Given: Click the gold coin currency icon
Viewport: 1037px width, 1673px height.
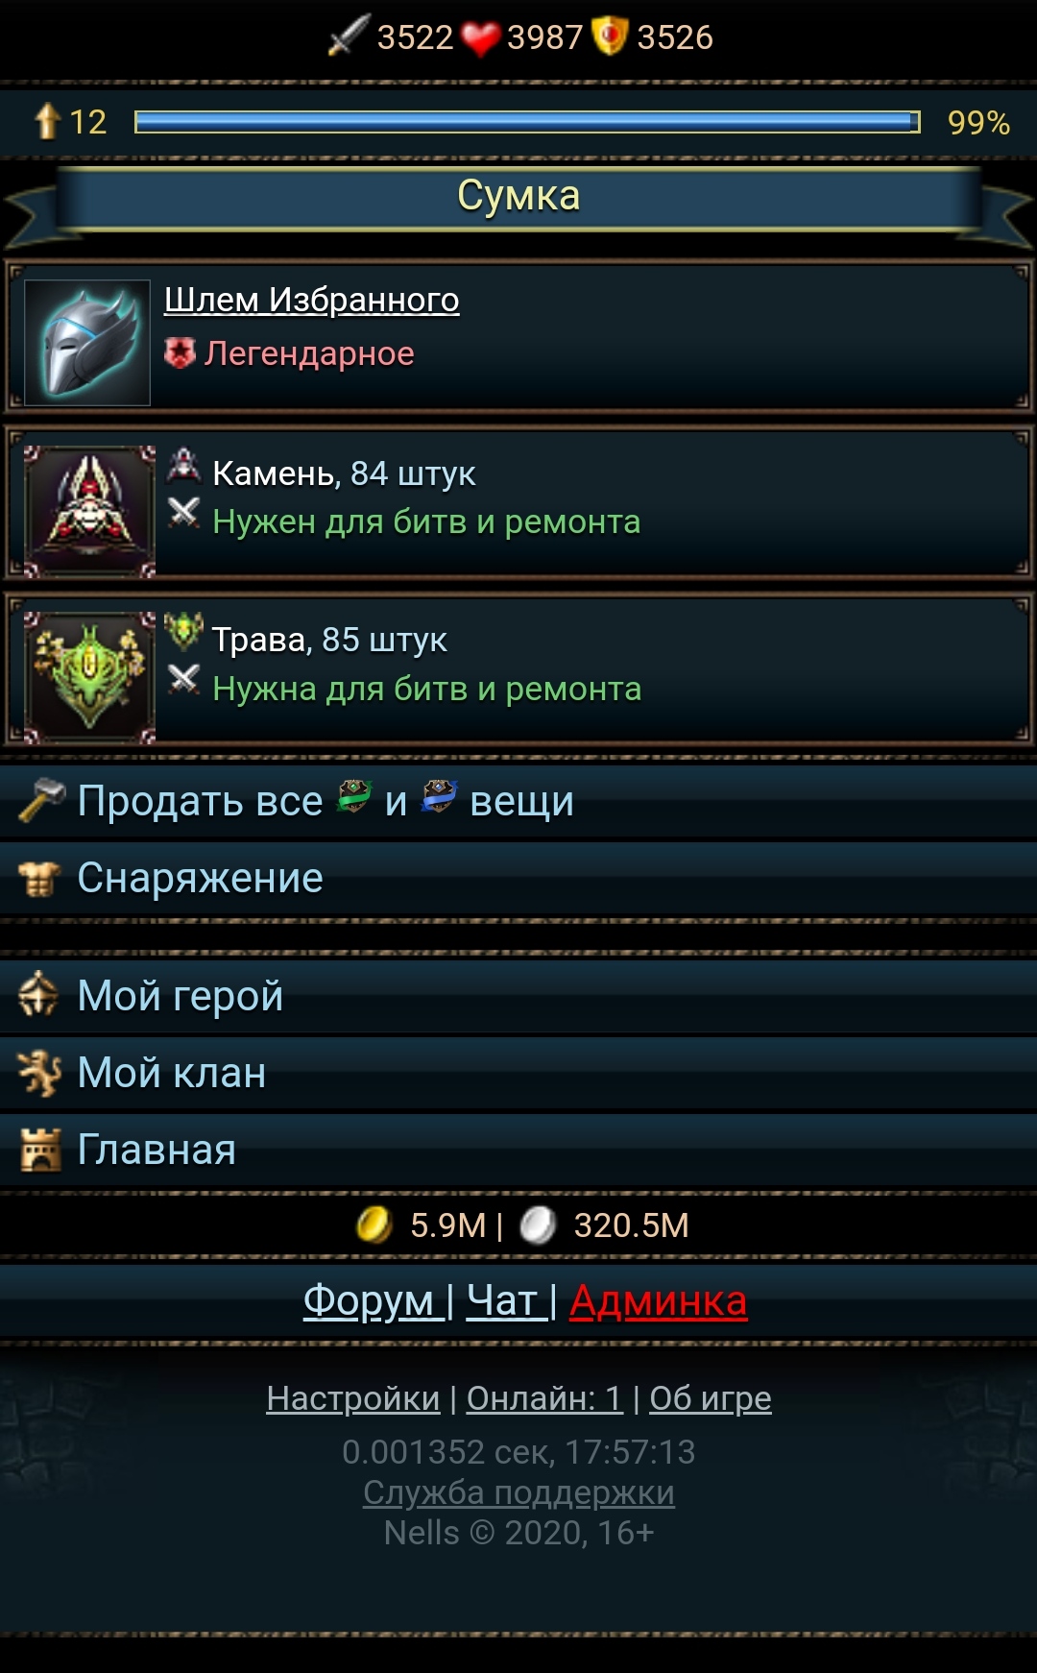Looking at the screenshot, I should [374, 1224].
